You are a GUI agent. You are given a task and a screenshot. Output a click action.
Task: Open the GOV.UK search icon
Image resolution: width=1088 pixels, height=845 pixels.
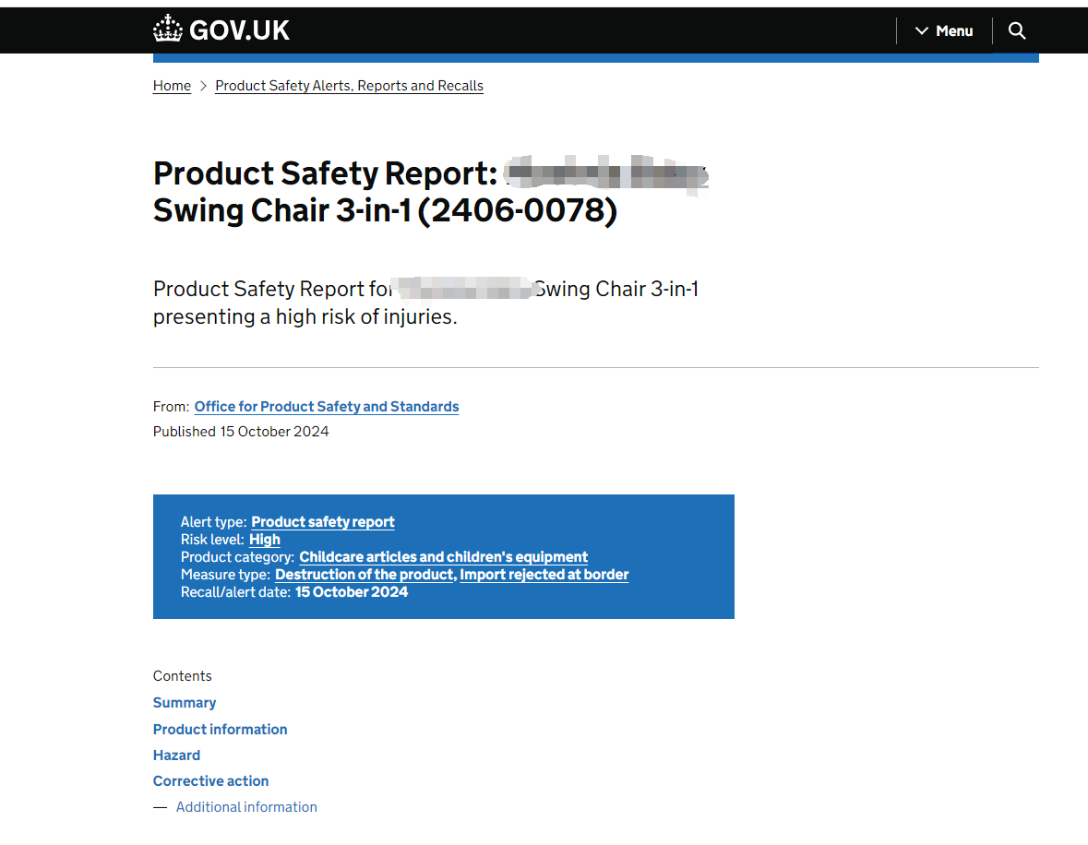pyautogui.click(x=1016, y=30)
